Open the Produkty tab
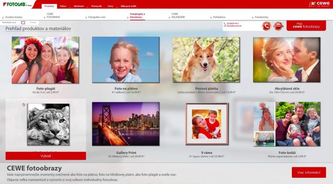 (49, 6)
